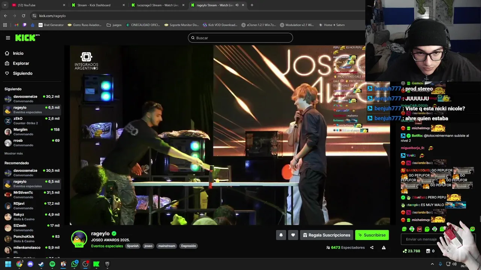The width and height of the screenshot is (481, 270).
Task: Open ElZeein recommended channel
Action: click(32, 228)
